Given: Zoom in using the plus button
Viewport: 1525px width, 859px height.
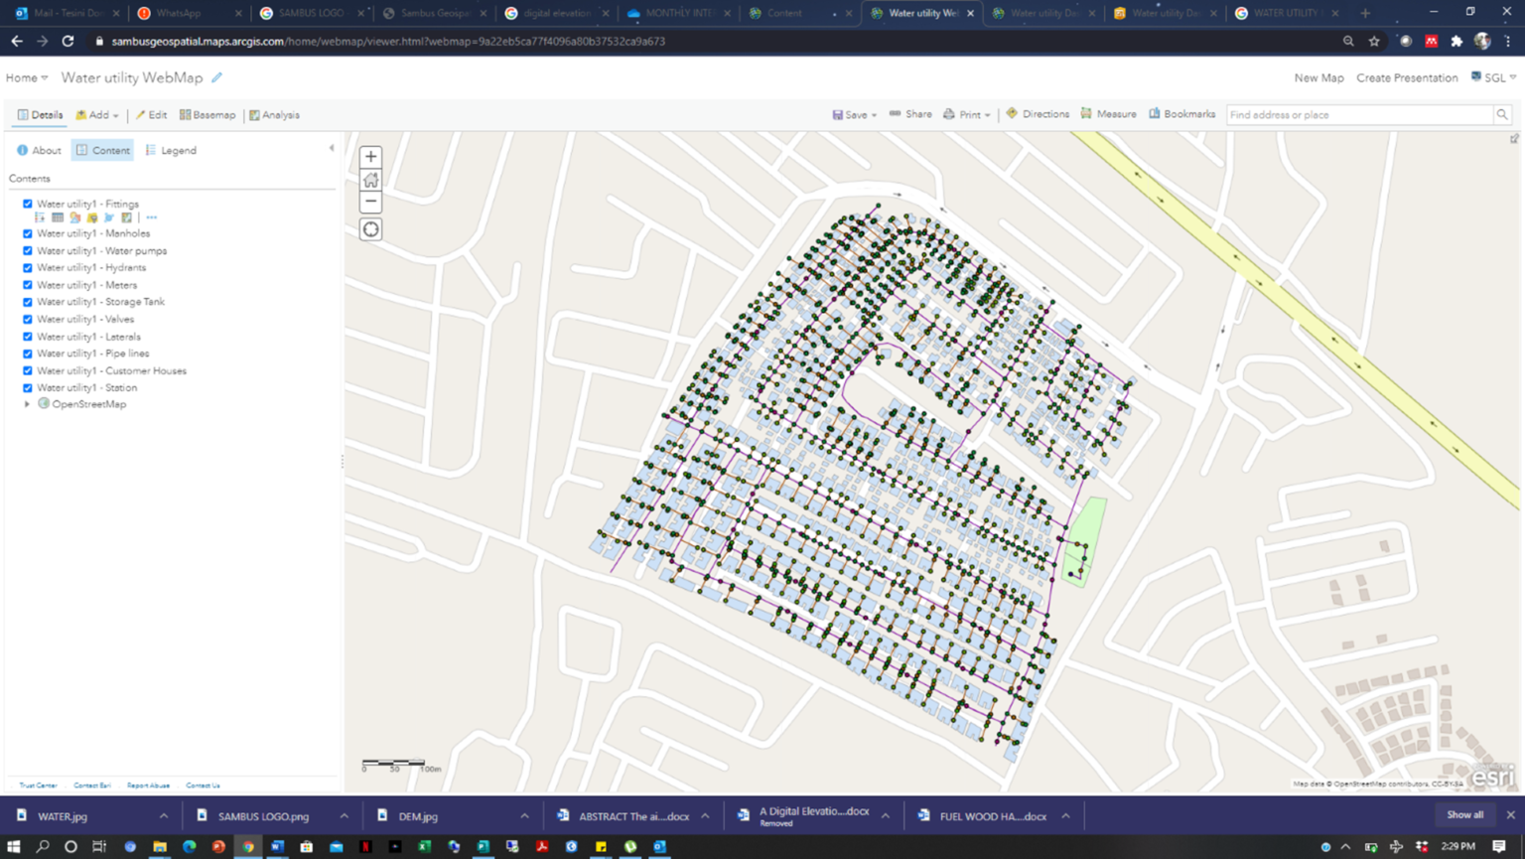Looking at the screenshot, I should 370,156.
